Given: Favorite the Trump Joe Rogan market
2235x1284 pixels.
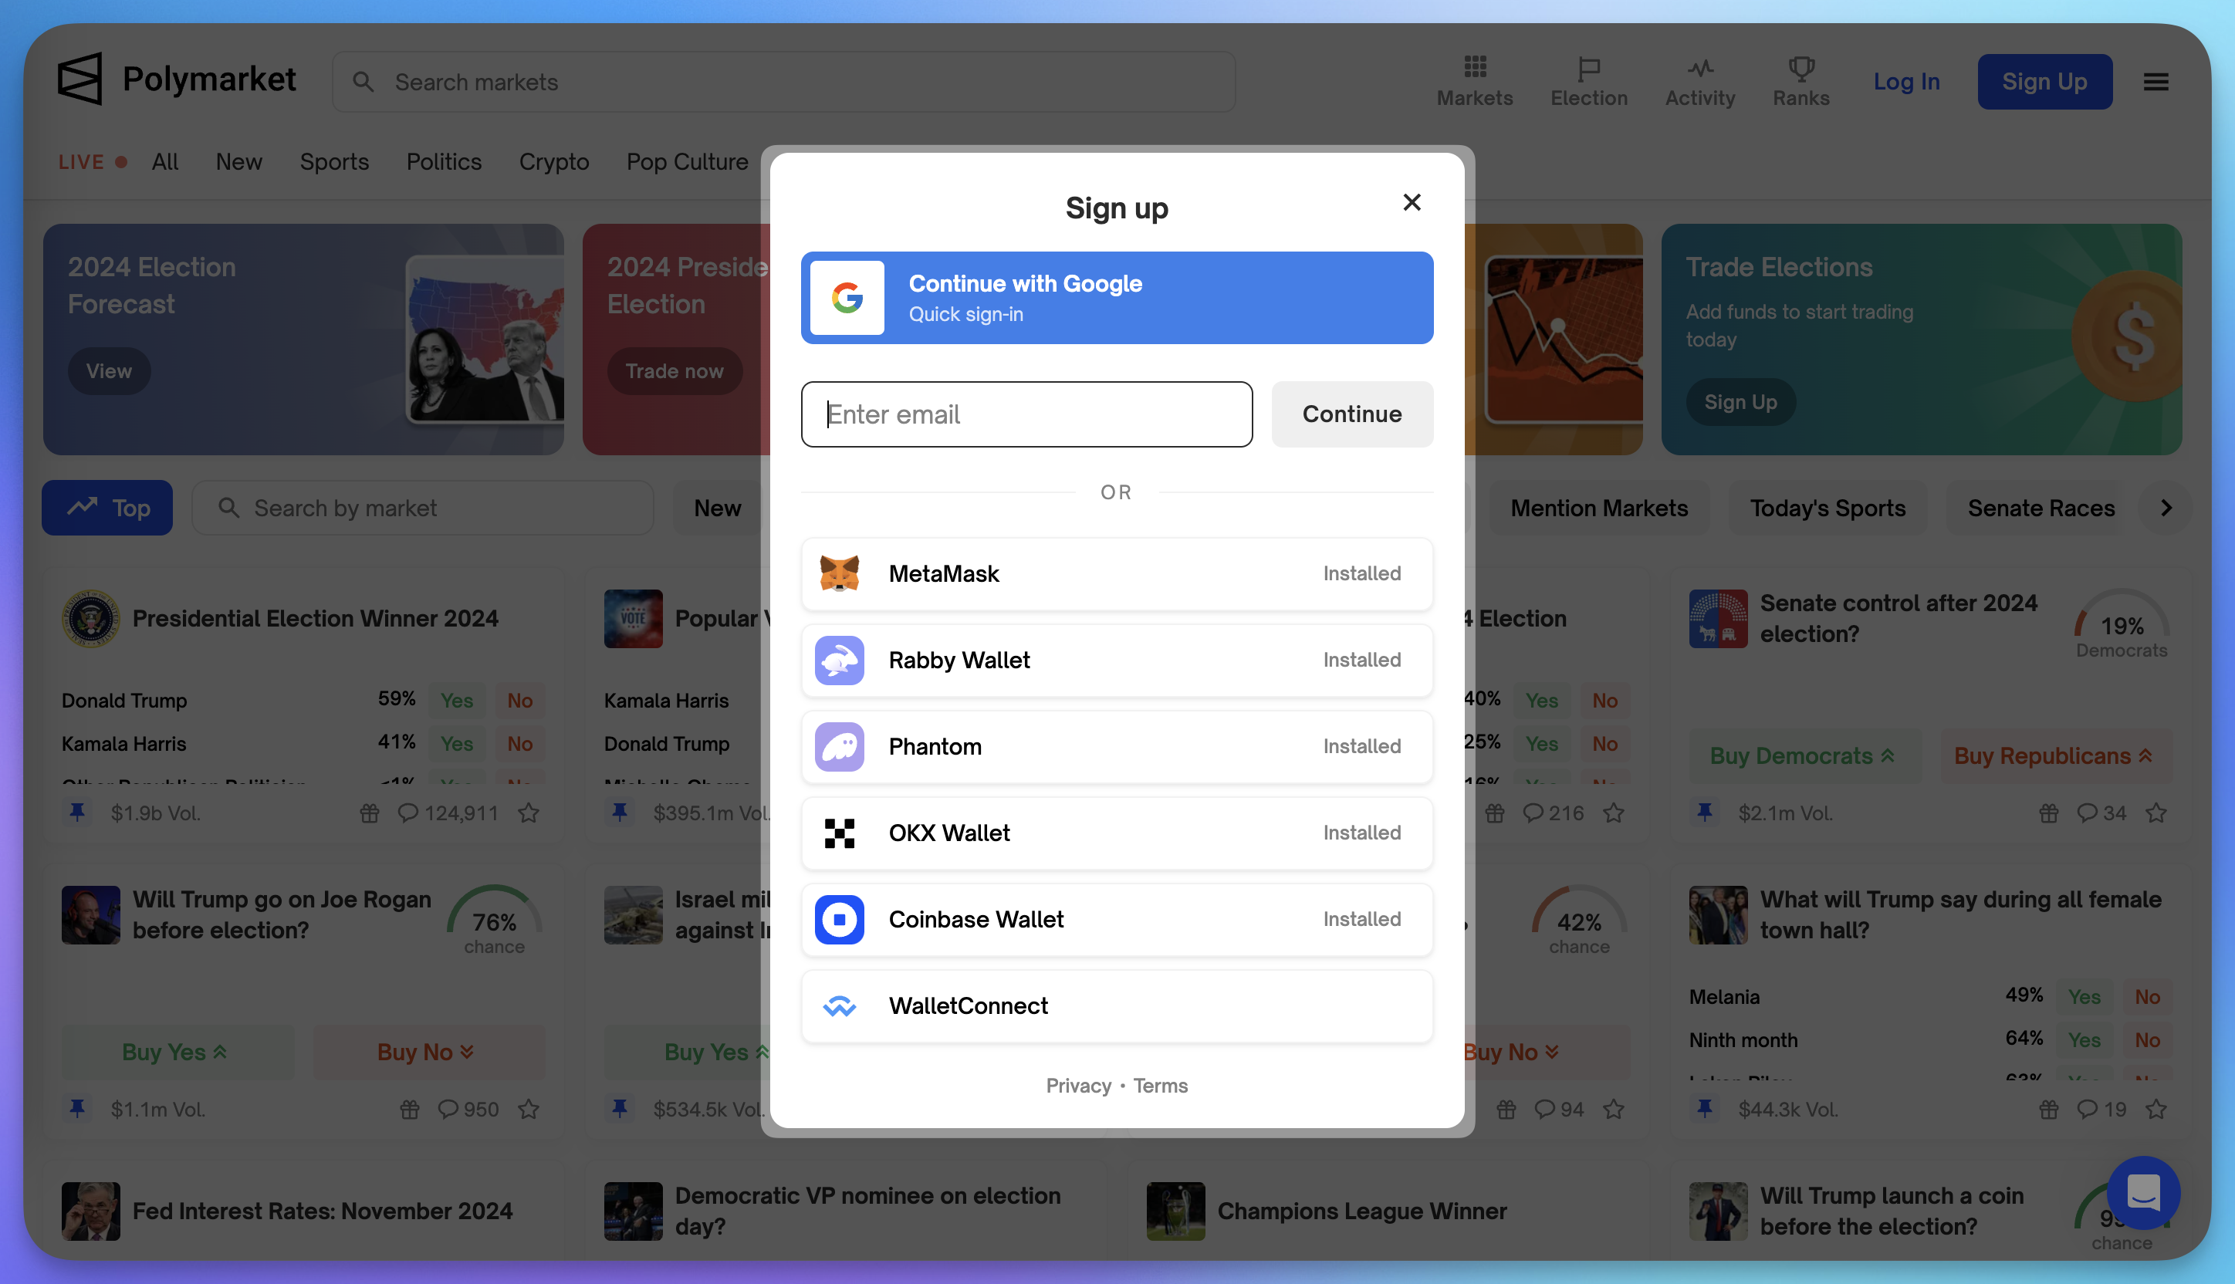Looking at the screenshot, I should click(x=529, y=1110).
